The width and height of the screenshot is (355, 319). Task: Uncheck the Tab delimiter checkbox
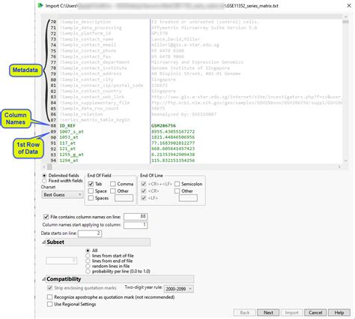pos(91,184)
